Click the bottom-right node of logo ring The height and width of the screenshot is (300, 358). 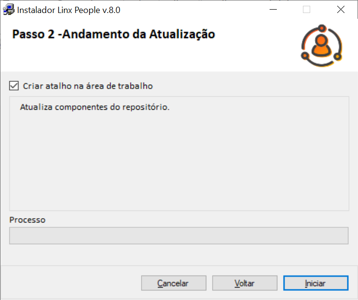337,56
